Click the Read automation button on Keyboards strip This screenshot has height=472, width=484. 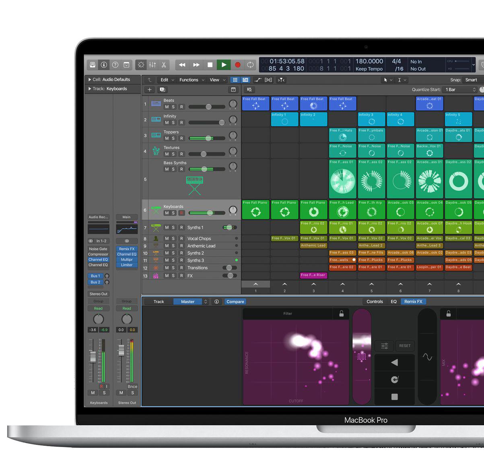click(99, 309)
